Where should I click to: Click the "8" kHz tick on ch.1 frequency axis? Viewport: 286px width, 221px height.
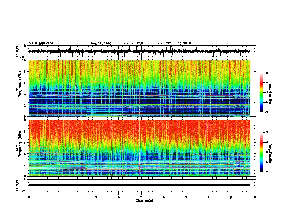(x=25, y=71)
